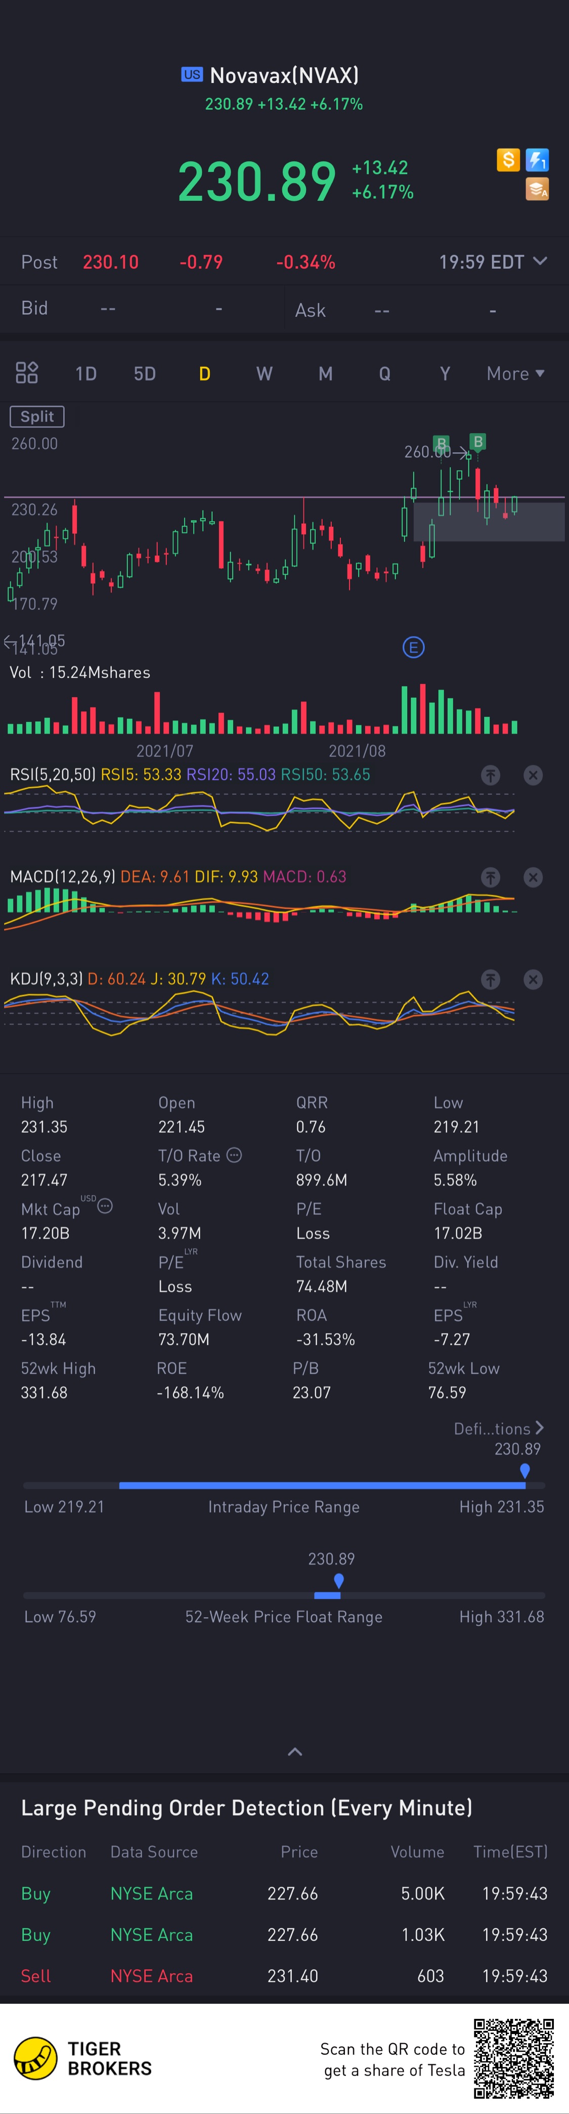569x2114 pixels.
Task: Tap info icon next to T/O Rate
Action: (x=235, y=1155)
